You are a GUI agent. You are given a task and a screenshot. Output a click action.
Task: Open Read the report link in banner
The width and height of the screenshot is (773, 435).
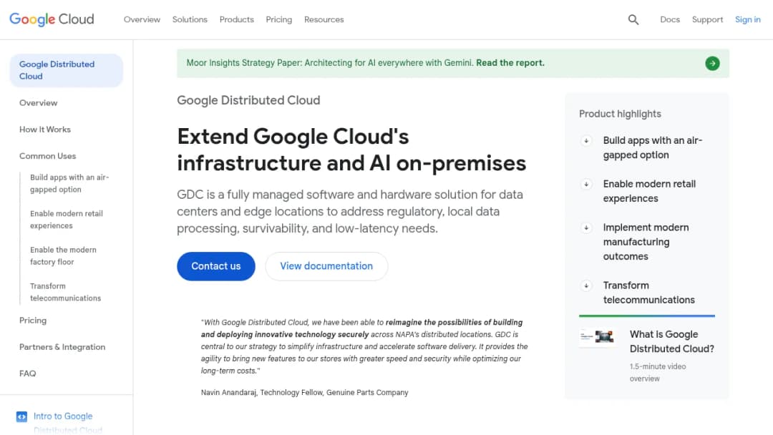(510, 63)
